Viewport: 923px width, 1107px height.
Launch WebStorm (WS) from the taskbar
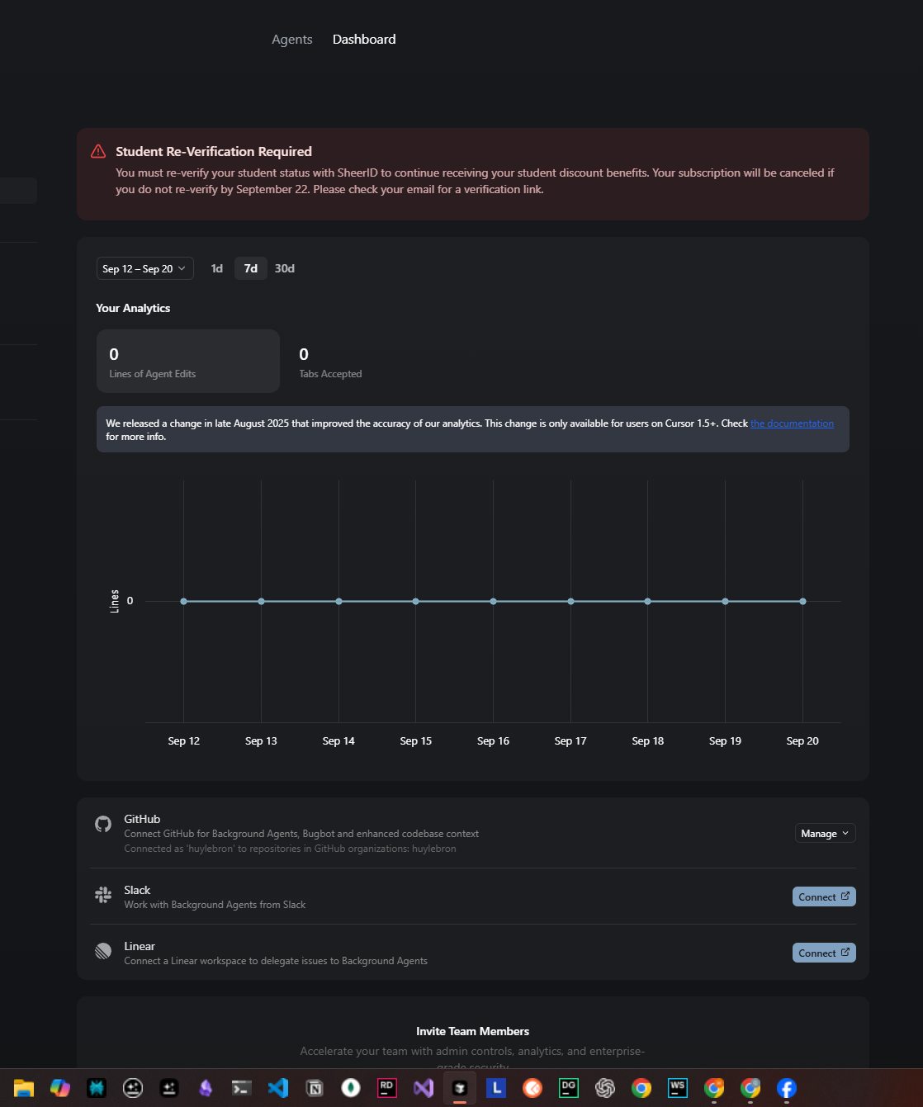tap(678, 1088)
